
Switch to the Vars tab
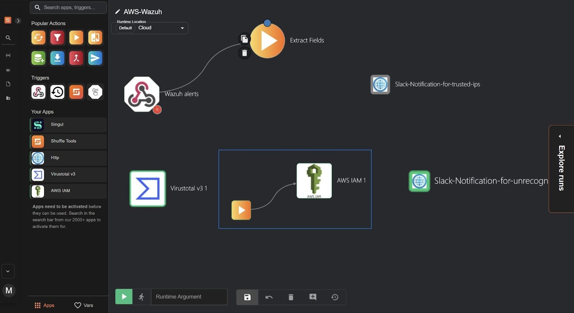point(84,305)
